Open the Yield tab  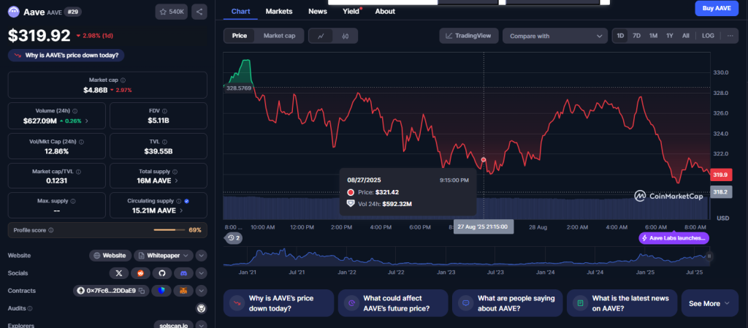351,12
